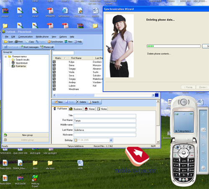Open the Communication menu
Image resolution: width=209 pixels, height=189 pixels.
(25, 37)
